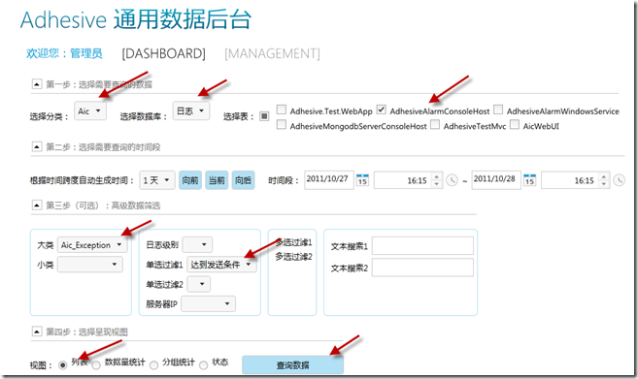Click the 向后 button

[244, 180]
